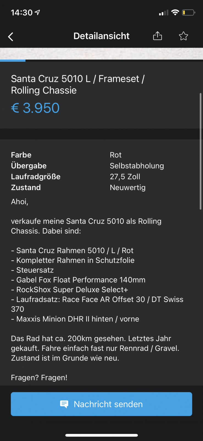Tap the Neuwertig condition value
This screenshot has height=441, width=203.
[x=128, y=188]
